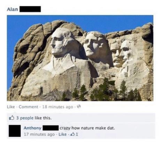Image resolution: width=163 pixels, height=143 pixels.
Task: Click the small thumbs-up icon on Anthony's comment
Action: pyautogui.click(x=72, y=134)
